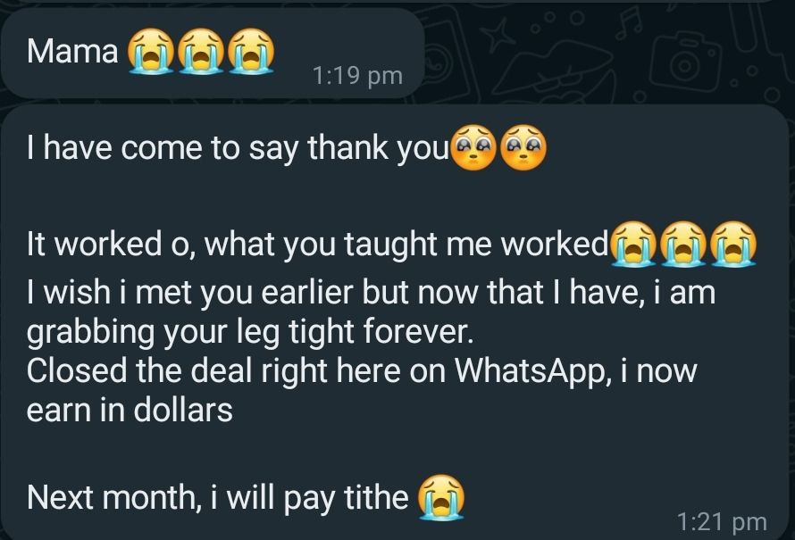Click the first crying emoji after 'worked'

pos(634,244)
